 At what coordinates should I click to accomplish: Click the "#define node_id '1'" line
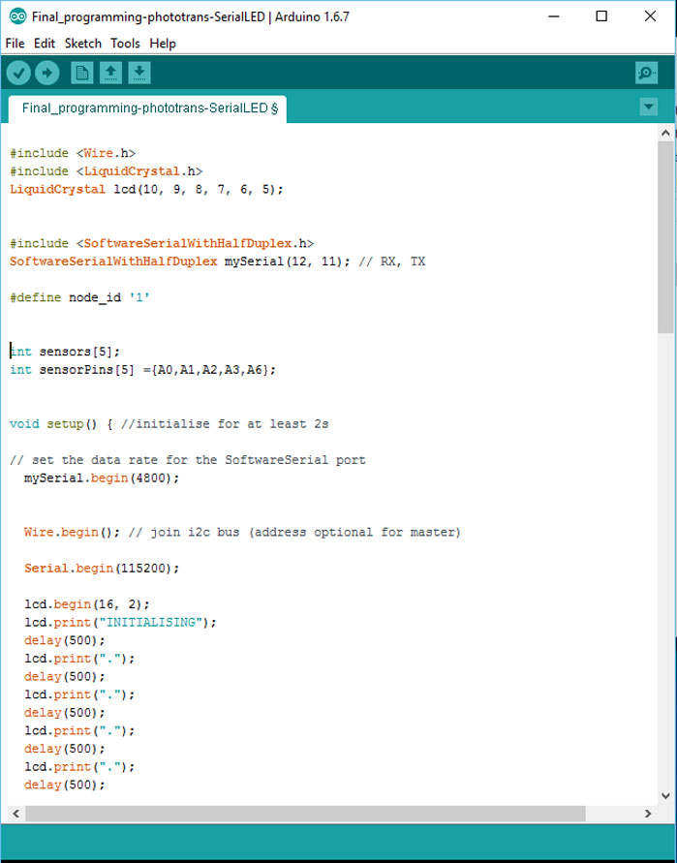click(79, 297)
